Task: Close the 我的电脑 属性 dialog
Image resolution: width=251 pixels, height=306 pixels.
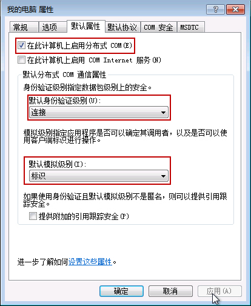Action: (x=235, y=9)
